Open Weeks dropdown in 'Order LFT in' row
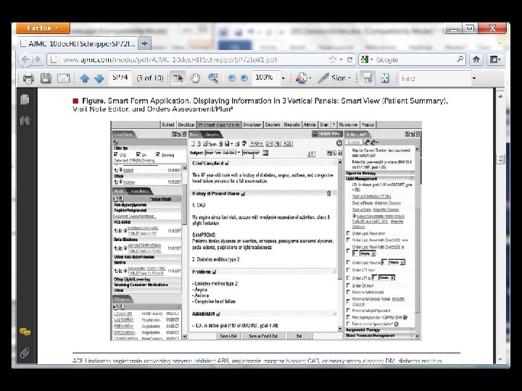Screen dimensions: 522x391 [x=393, y=277]
